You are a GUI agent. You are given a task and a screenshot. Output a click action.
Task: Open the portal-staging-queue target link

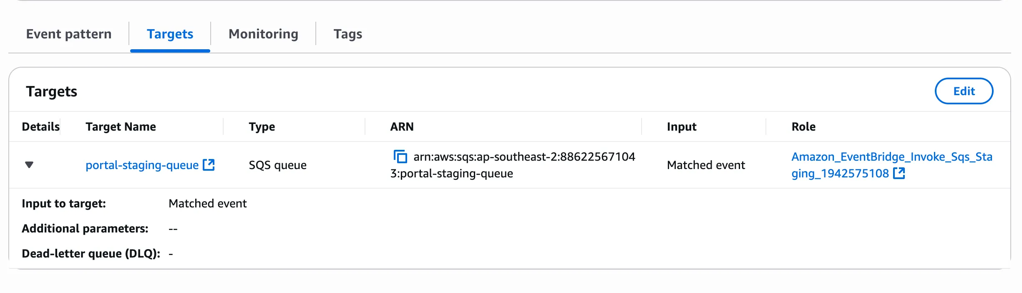tap(142, 165)
